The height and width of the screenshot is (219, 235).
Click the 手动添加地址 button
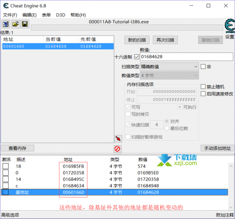point(217,148)
